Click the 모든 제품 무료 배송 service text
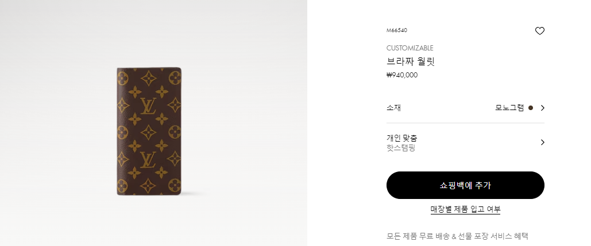This screenshot has height=246, width=591. (x=457, y=236)
